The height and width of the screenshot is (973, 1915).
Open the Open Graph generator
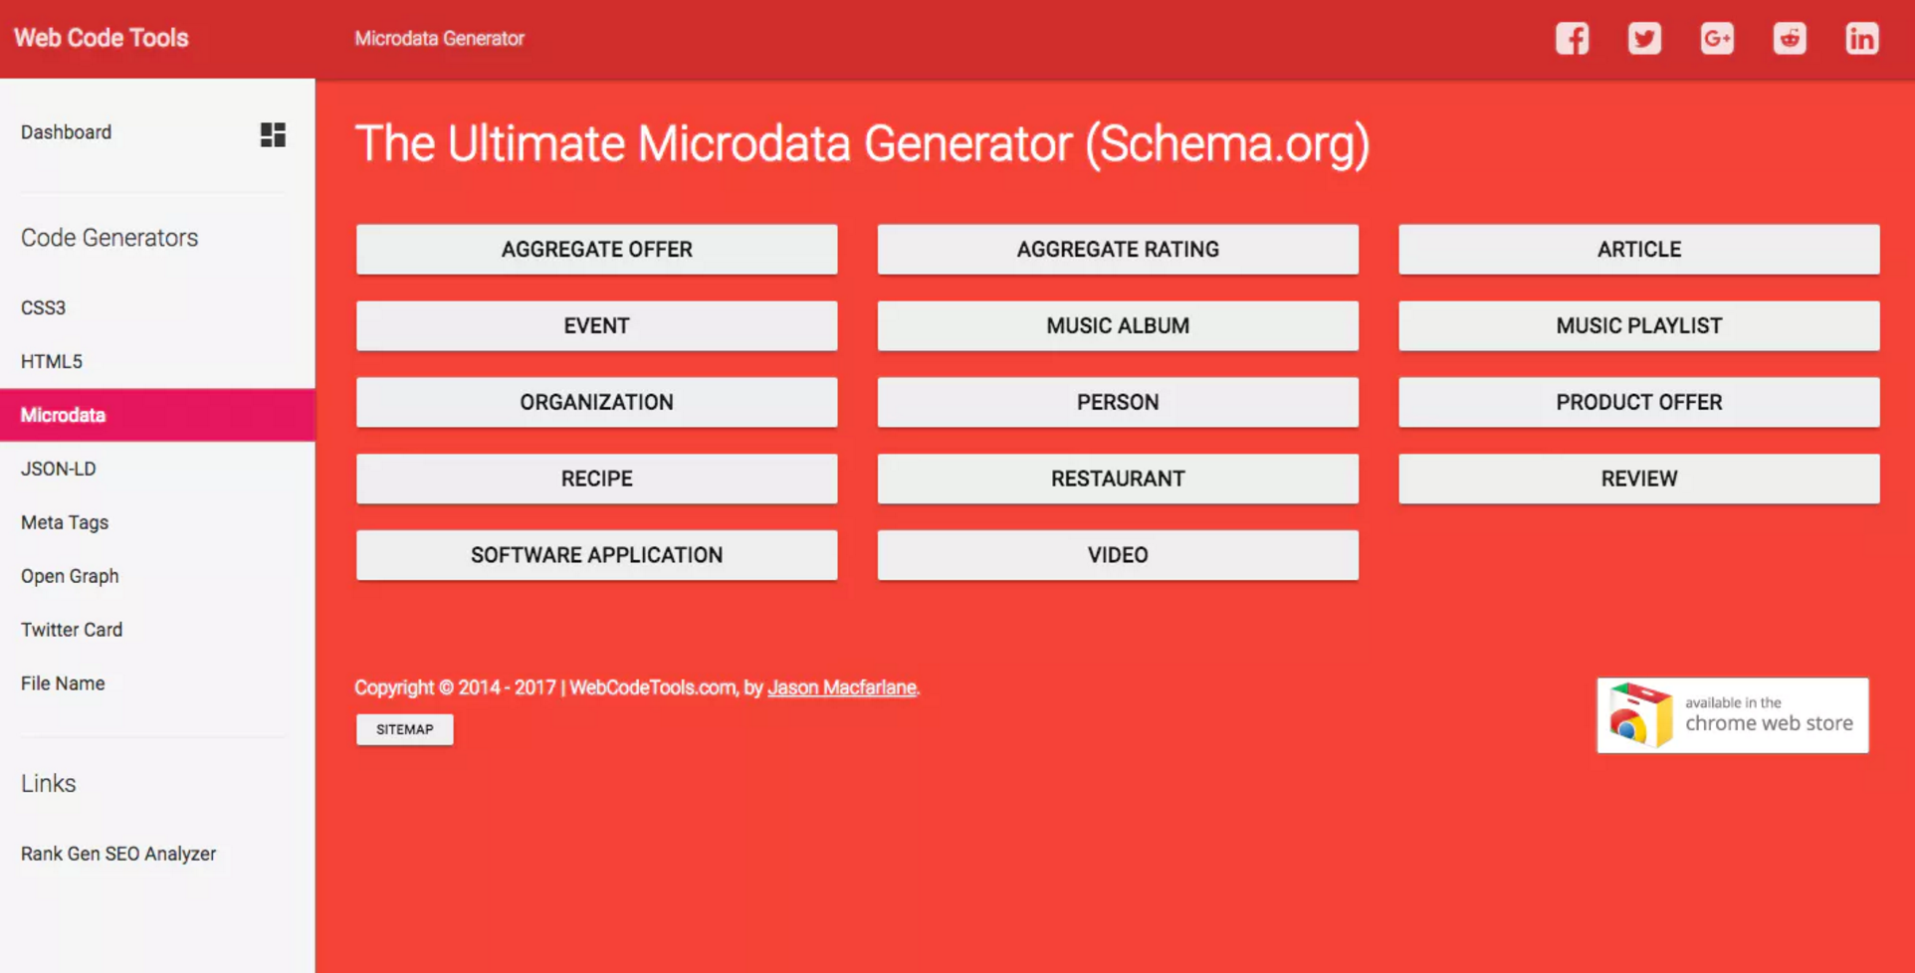tap(70, 575)
